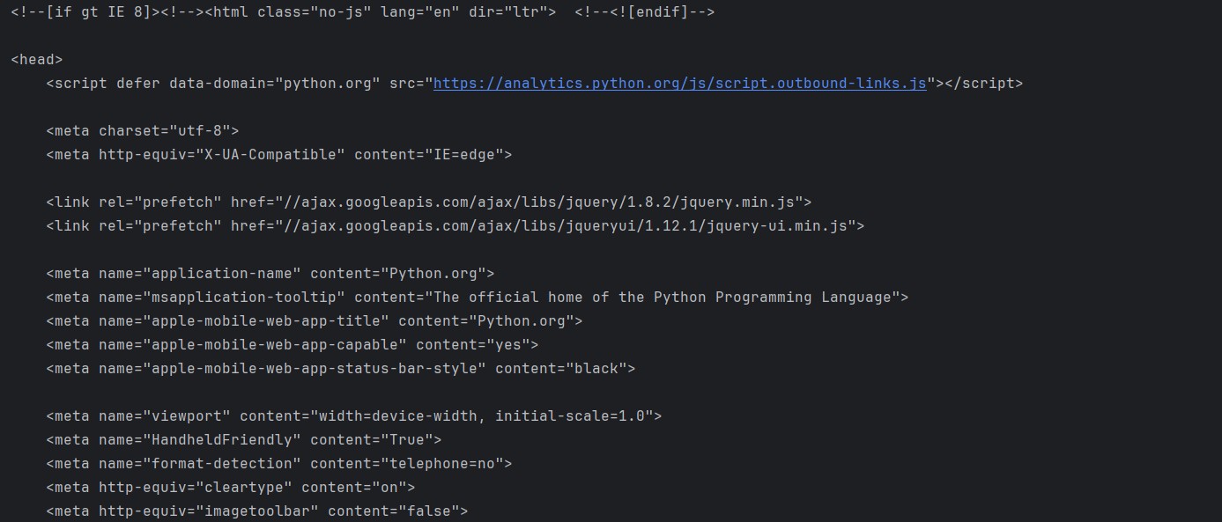1222x522 pixels.
Task: Click the opening head tag
Action: point(37,60)
